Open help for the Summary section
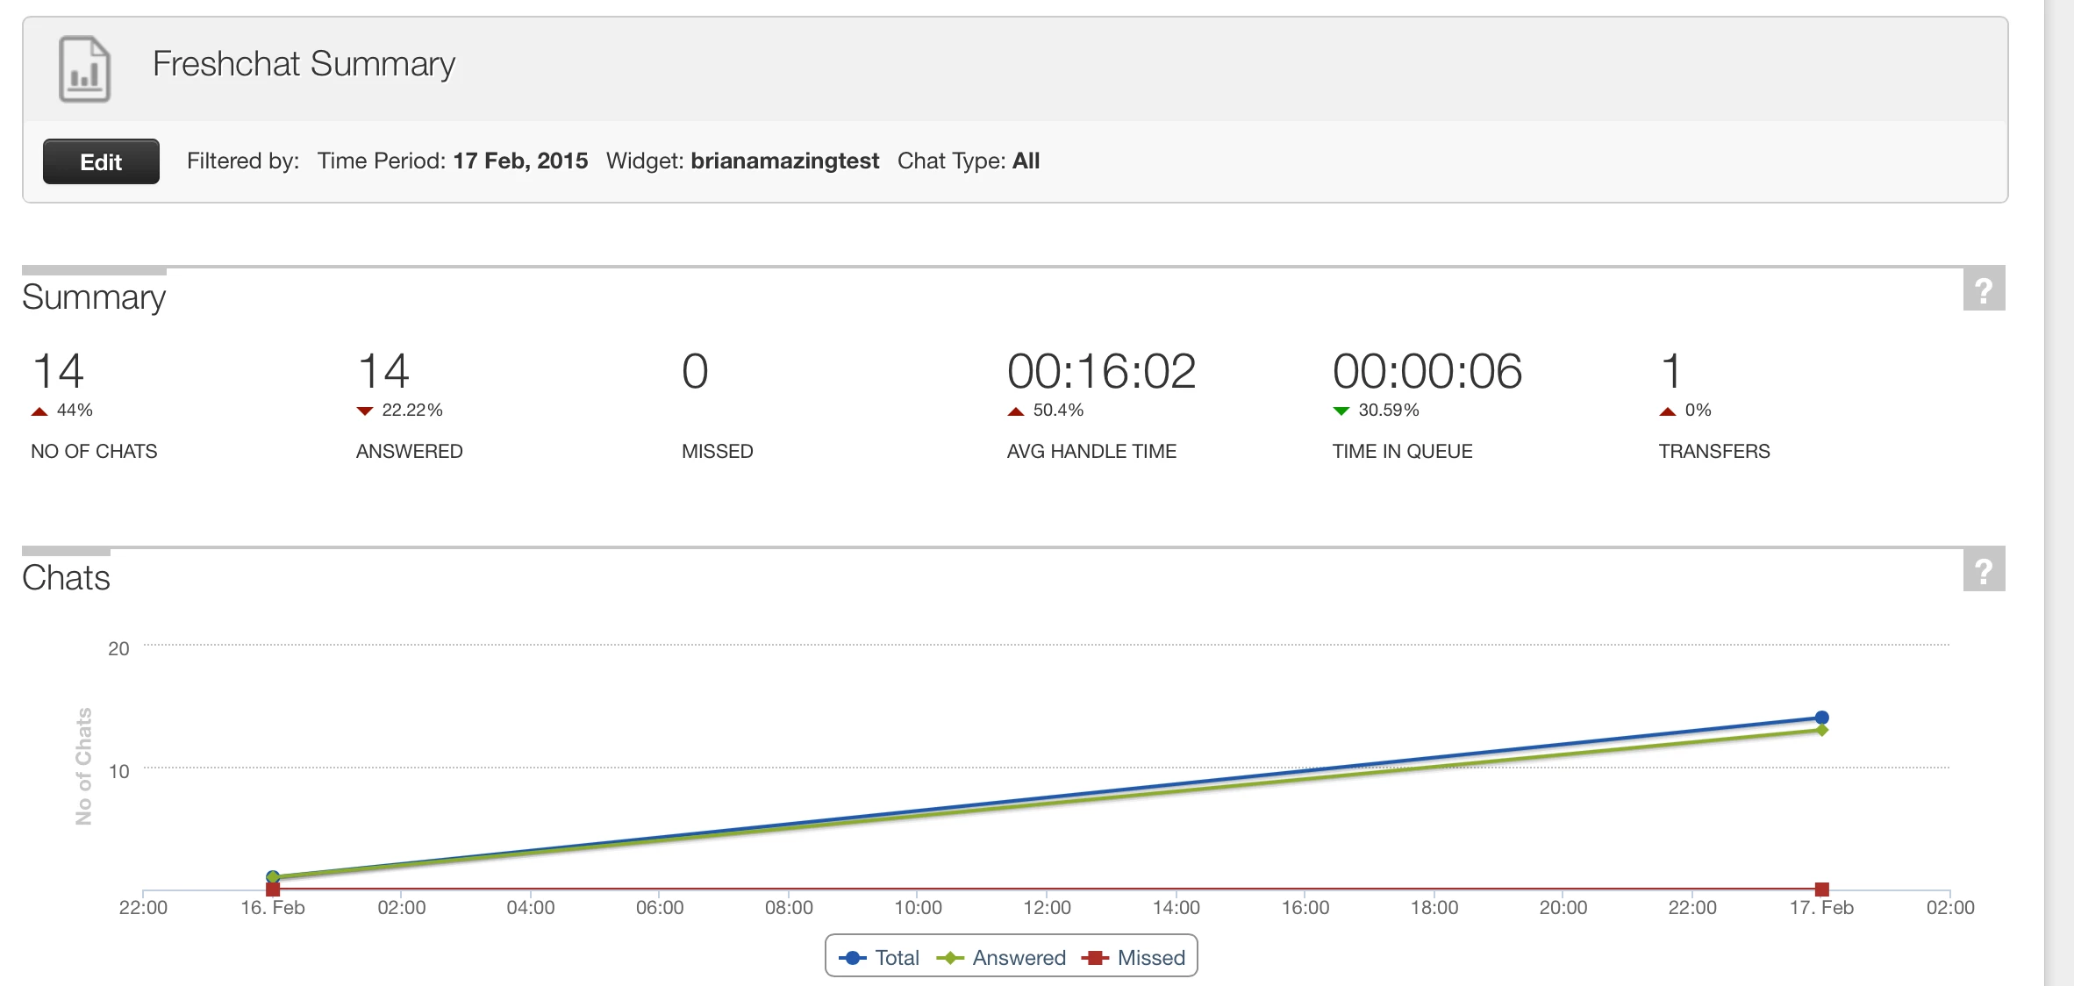This screenshot has height=986, width=2074. point(1984,289)
